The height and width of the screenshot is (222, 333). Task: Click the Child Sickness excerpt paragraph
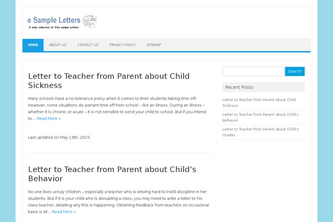117,108
